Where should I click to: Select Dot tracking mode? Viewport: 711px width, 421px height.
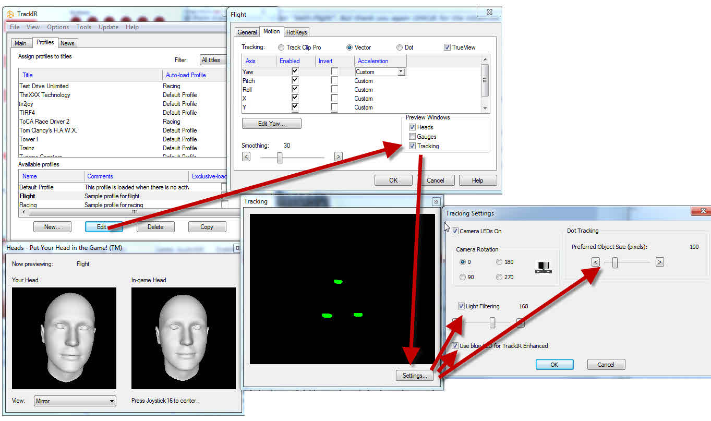[x=400, y=47]
